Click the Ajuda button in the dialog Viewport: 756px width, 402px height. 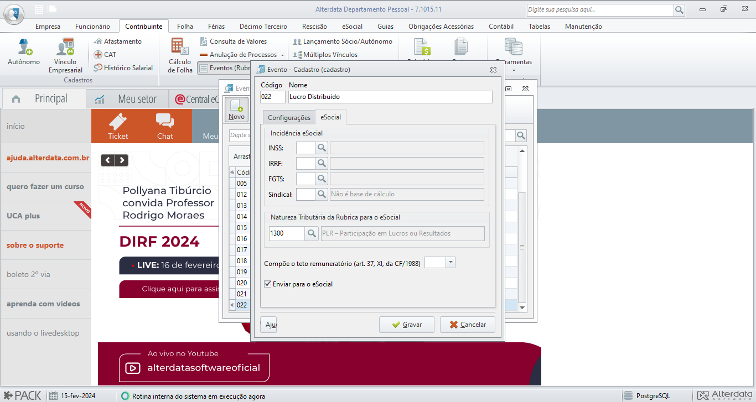pyautogui.click(x=268, y=325)
